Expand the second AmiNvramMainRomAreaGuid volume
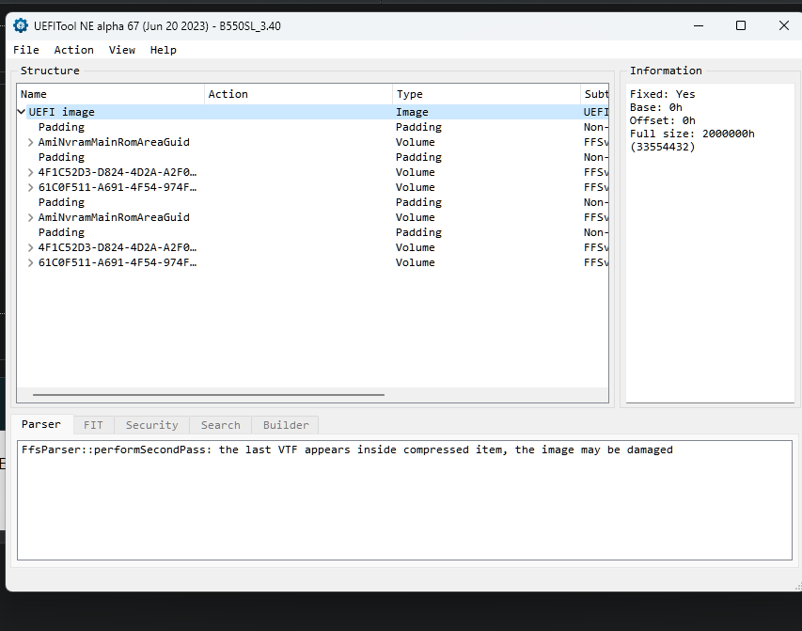This screenshot has height=631, width=802. point(31,217)
